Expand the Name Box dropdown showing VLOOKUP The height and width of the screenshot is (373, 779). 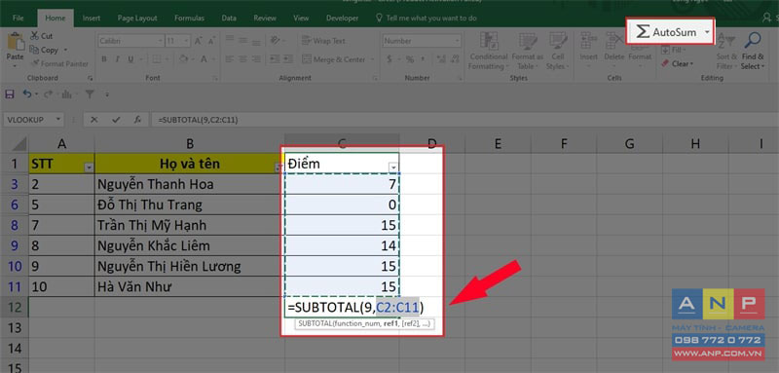click(59, 120)
